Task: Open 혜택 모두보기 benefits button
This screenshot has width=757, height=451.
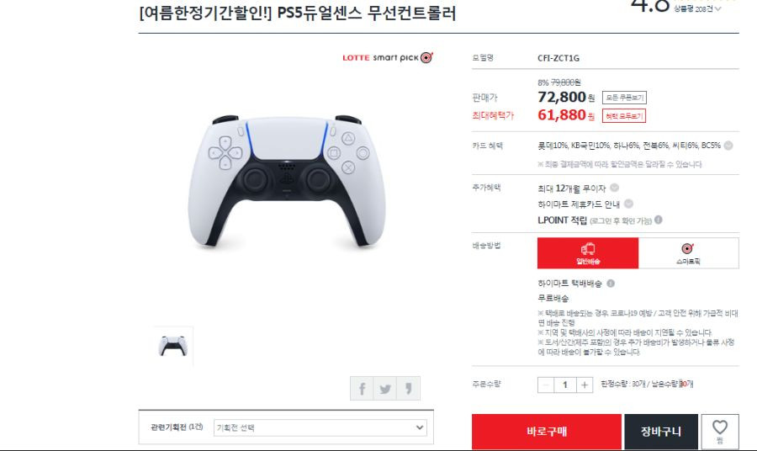Action: coord(624,116)
